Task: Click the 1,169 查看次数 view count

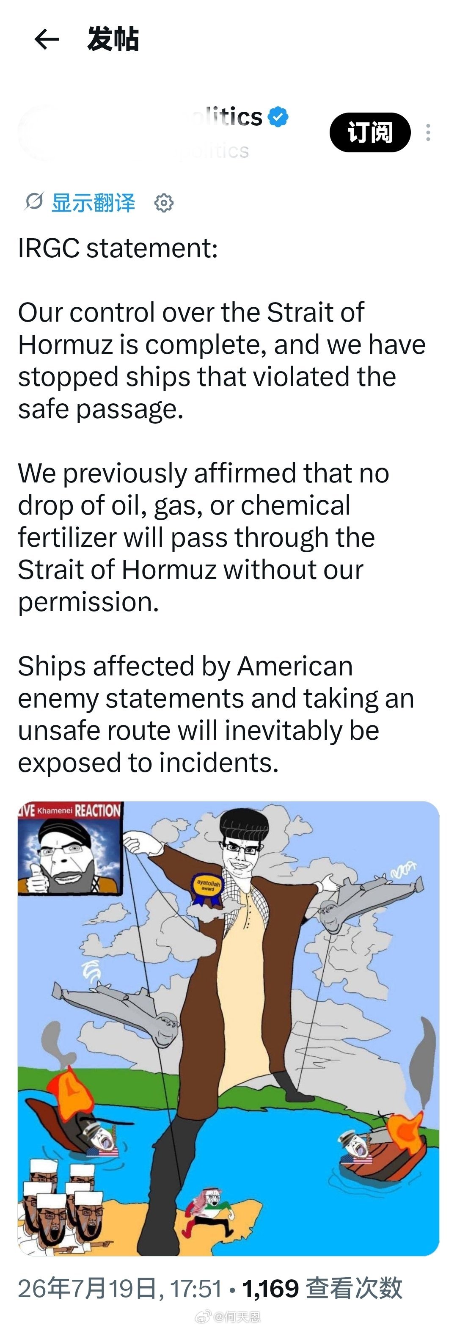Action: click(x=322, y=1288)
